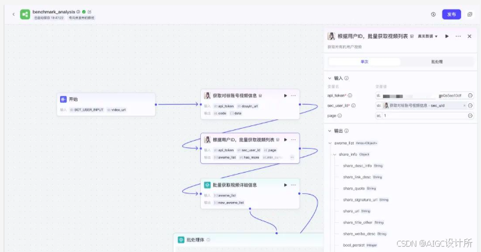
Task: Select share_url output row
Action: point(356,211)
